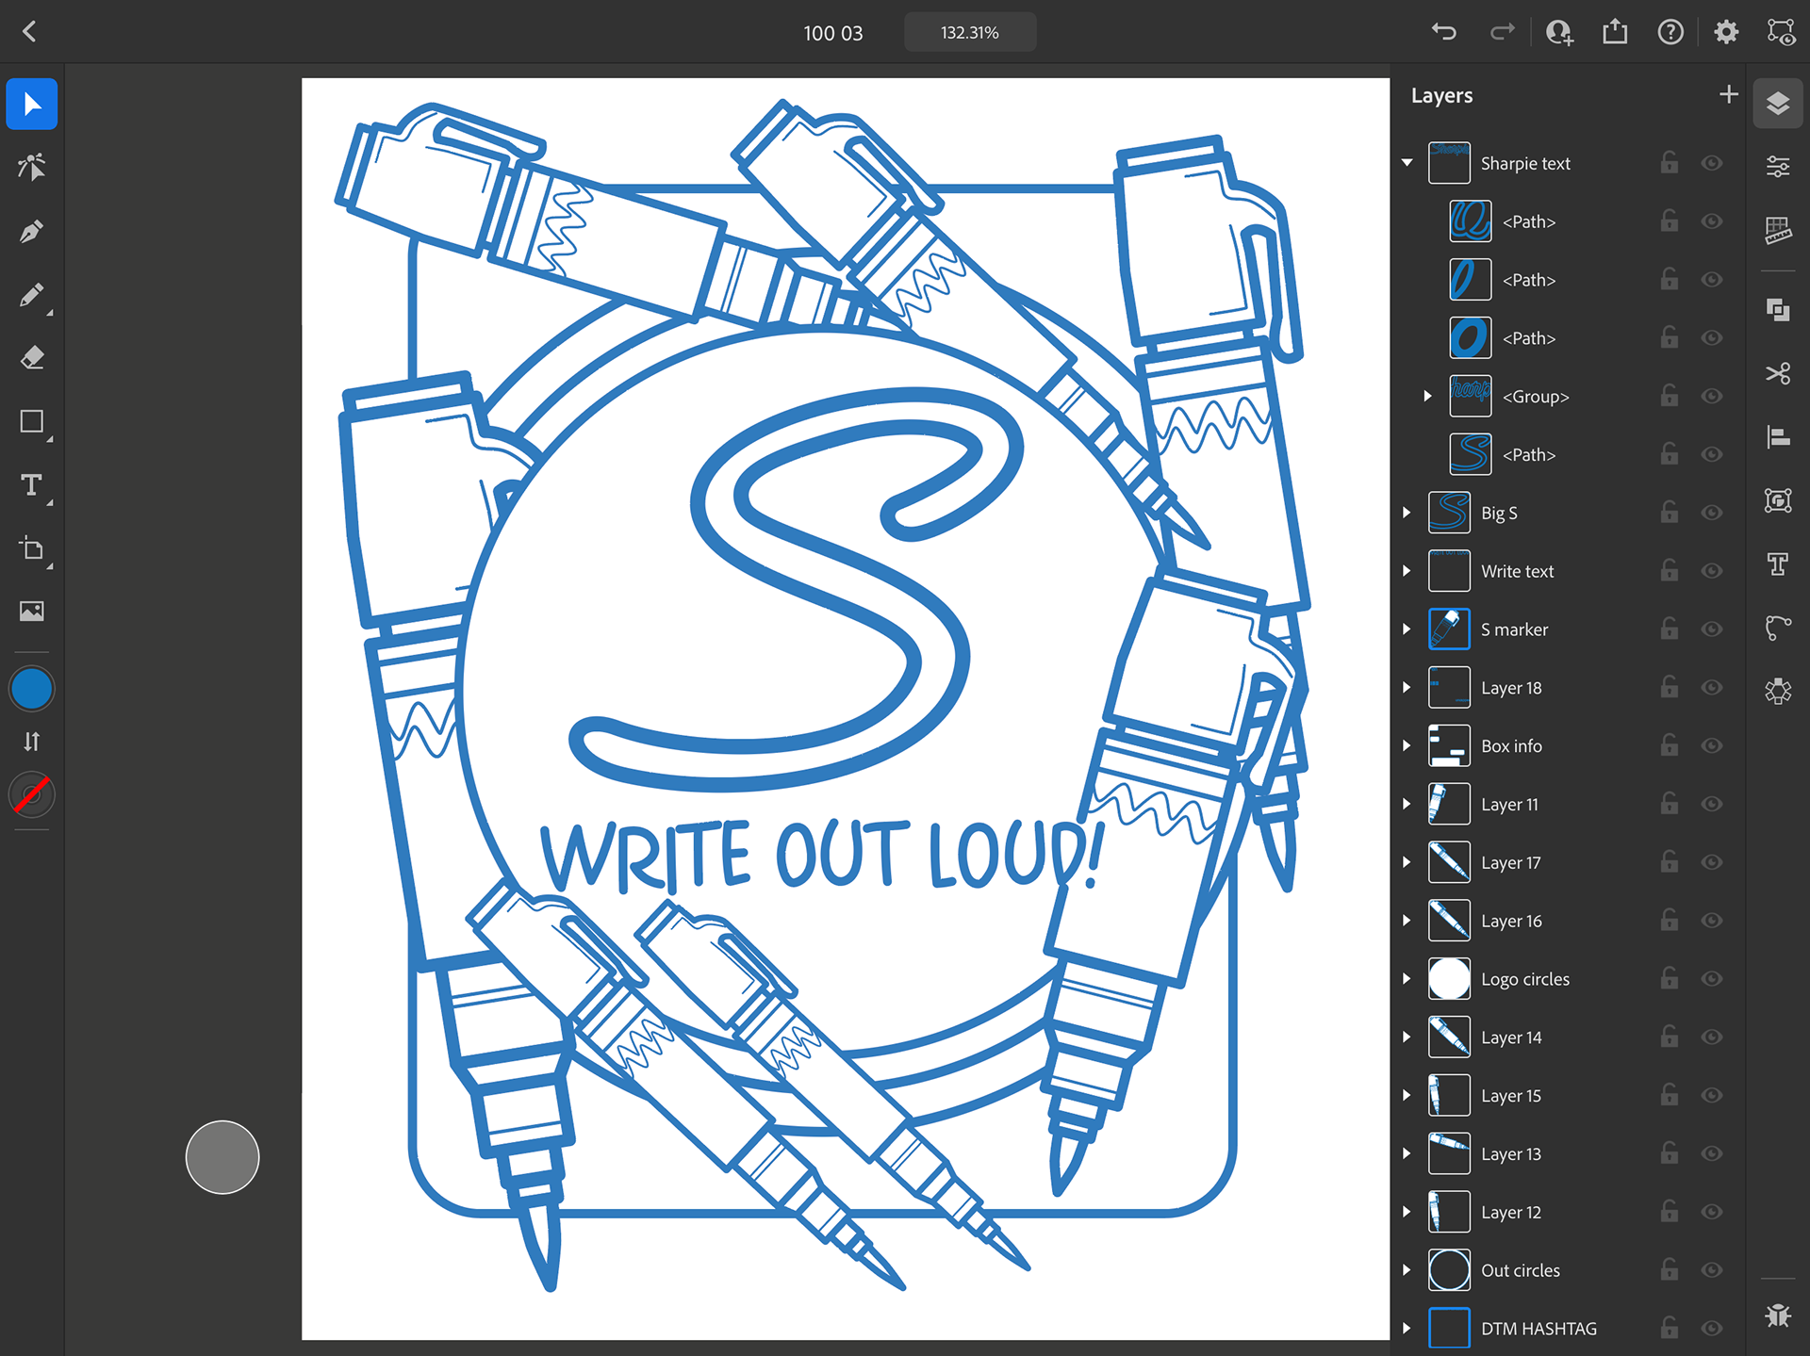Swap fill and stroke colors
The height and width of the screenshot is (1356, 1810).
pyautogui.click(x=32, y=742)
